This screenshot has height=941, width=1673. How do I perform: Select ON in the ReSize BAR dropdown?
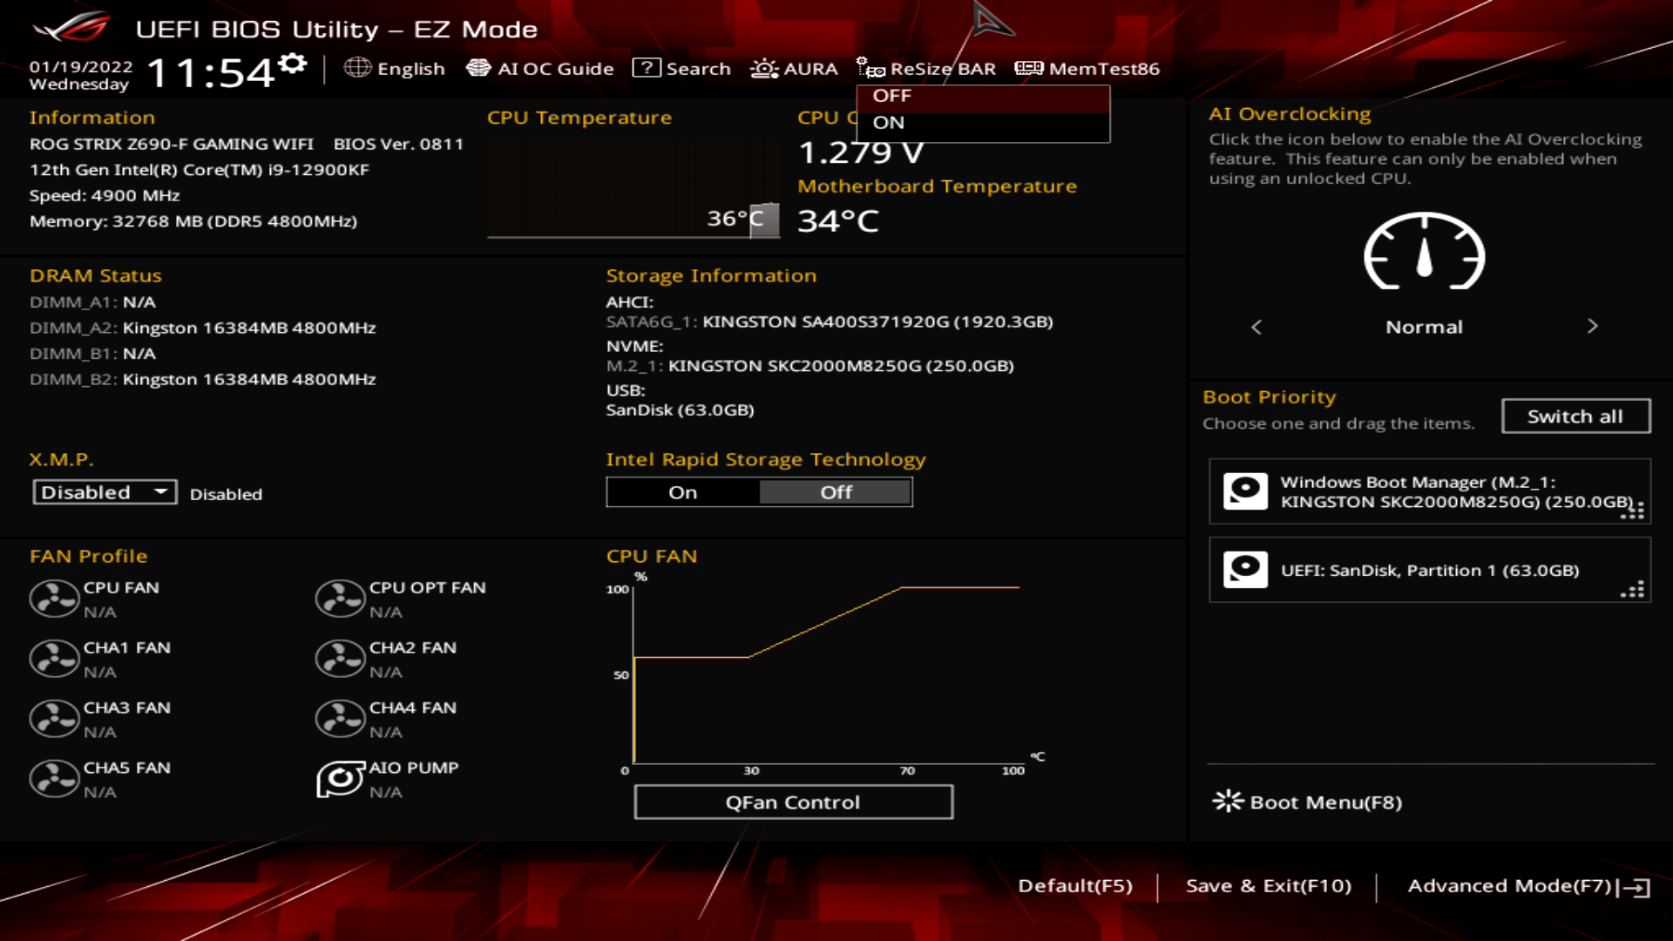pos(889,123)
